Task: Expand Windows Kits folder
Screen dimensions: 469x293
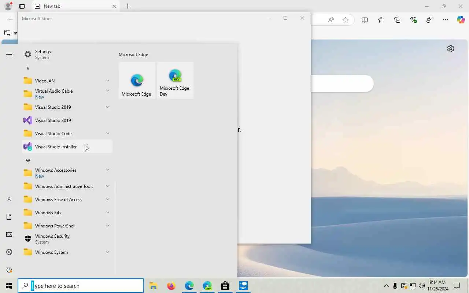Action: point(108,212)
